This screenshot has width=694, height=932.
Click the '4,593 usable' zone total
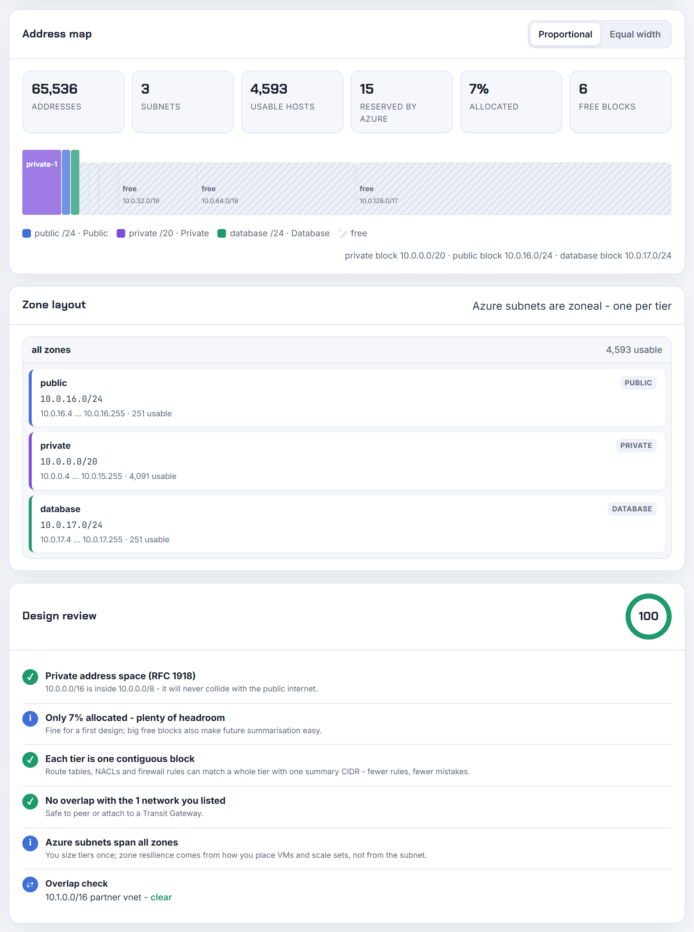click(634, 350)
